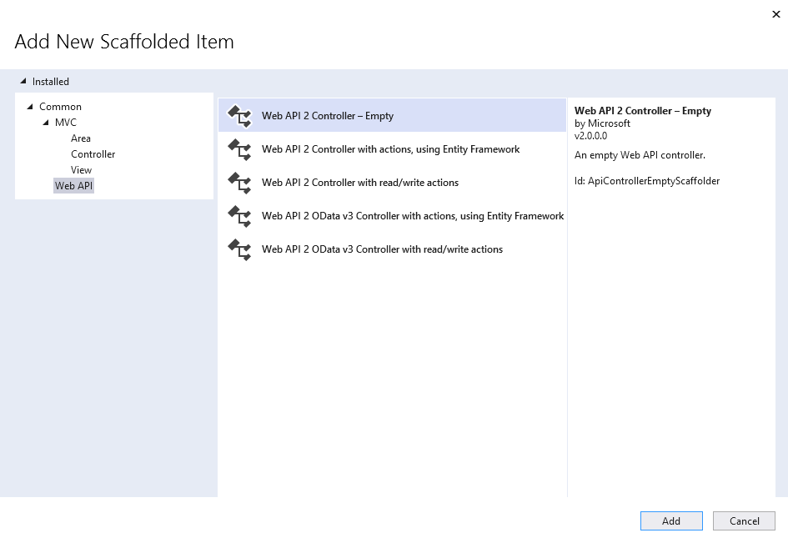Select the Web API category

tap(74, 186)
